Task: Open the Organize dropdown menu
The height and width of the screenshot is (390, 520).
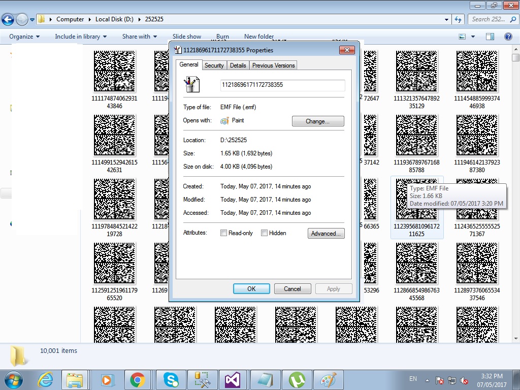Action: 24,37
